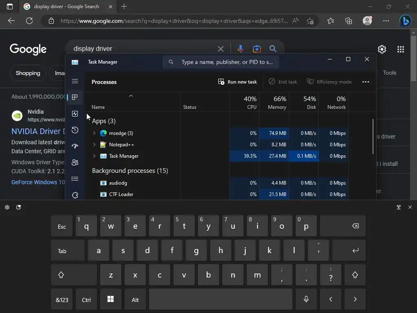Search by image with Google Lens icon

257,49
